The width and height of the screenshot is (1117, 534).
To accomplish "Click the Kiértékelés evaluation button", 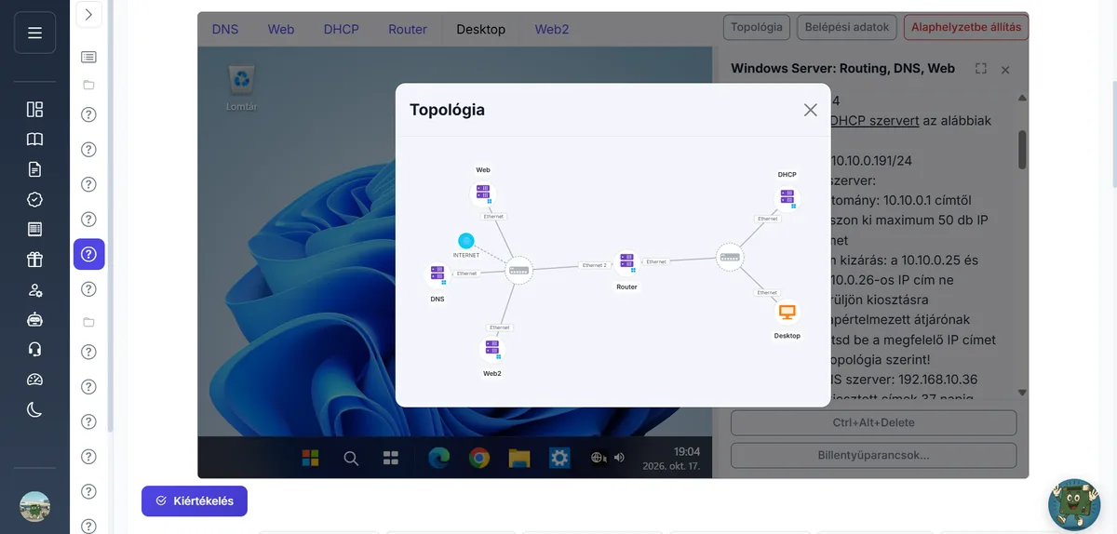I will 195,501.
